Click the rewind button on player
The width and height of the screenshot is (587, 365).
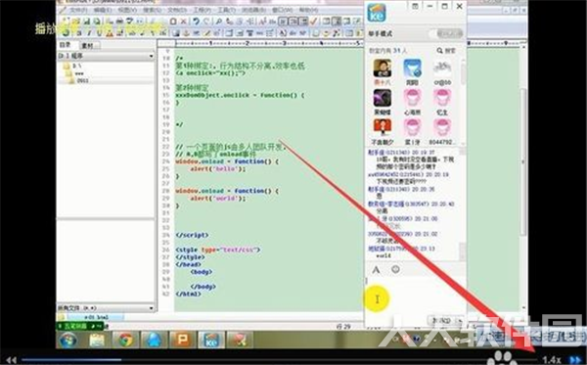pyautogui.click(x=11, y=360)
